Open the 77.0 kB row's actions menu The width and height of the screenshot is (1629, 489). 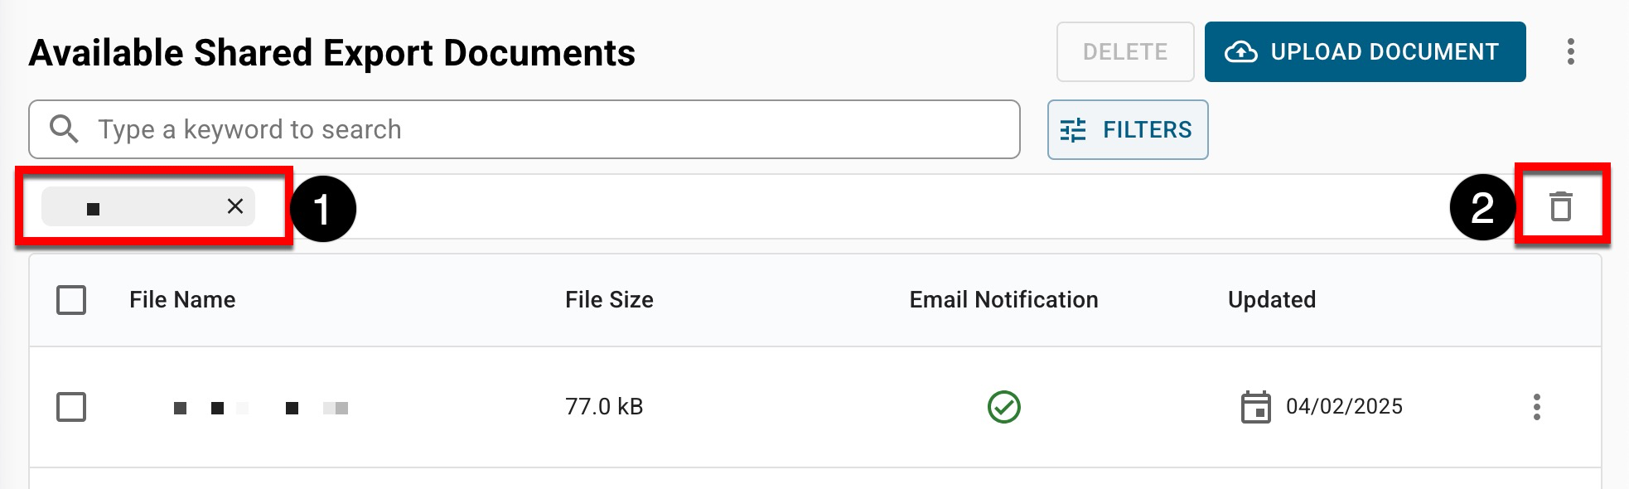click(x=1536, y=407)
